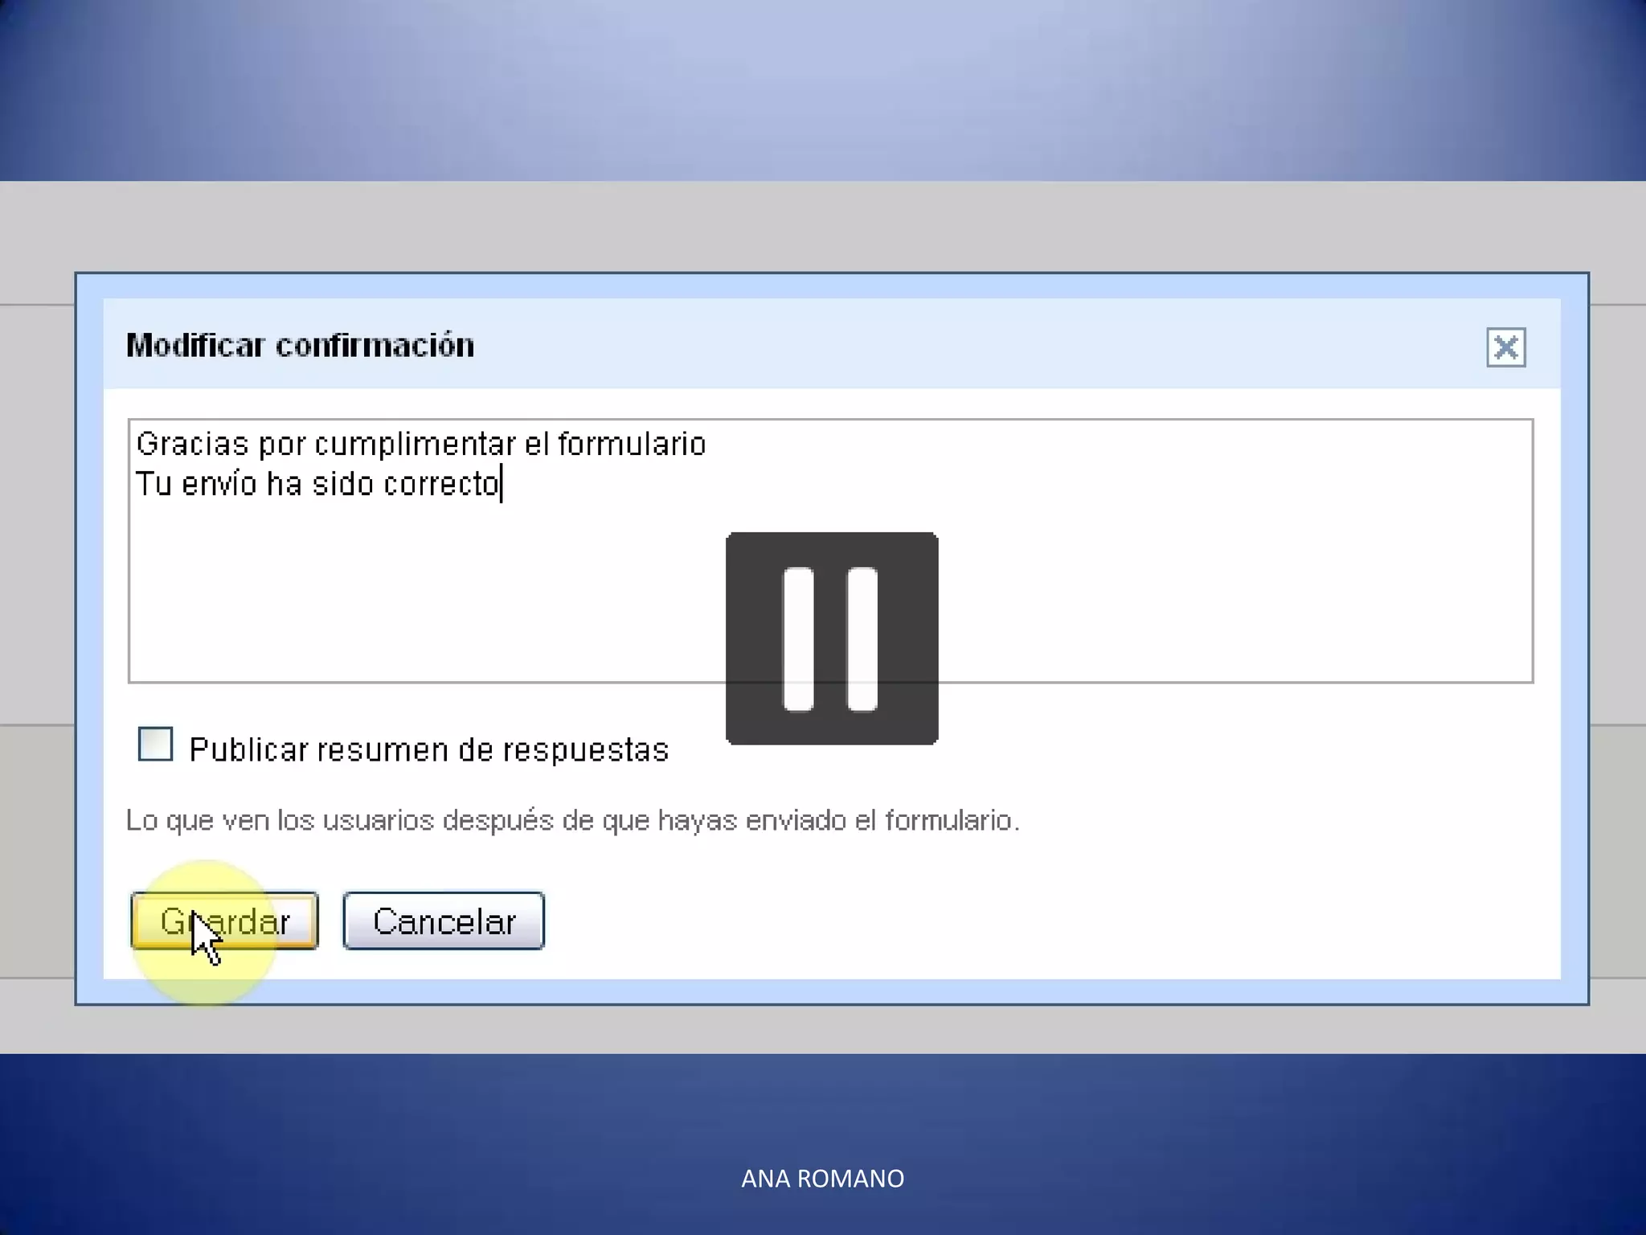Click the word 'cumplimentar' in the message
1646x1235 pixels.
coord(415,445)
